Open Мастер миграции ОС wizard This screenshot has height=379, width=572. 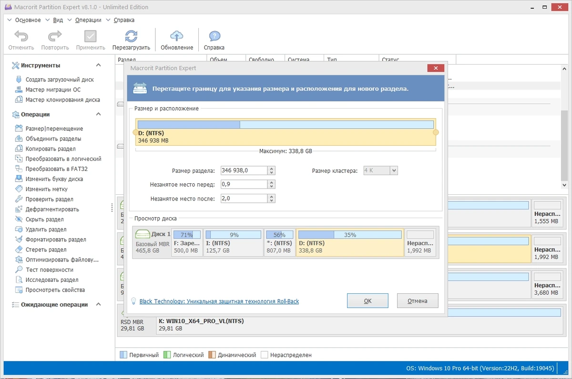pos(53,90)
